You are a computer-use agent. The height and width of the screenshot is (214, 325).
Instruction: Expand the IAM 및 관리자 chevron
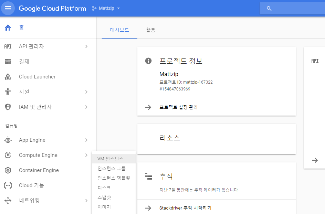pos(86,107)
